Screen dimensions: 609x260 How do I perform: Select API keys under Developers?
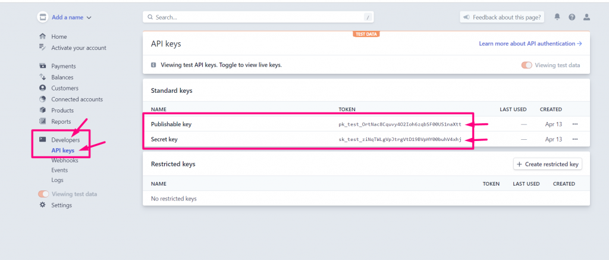click(x=63, y=151)
